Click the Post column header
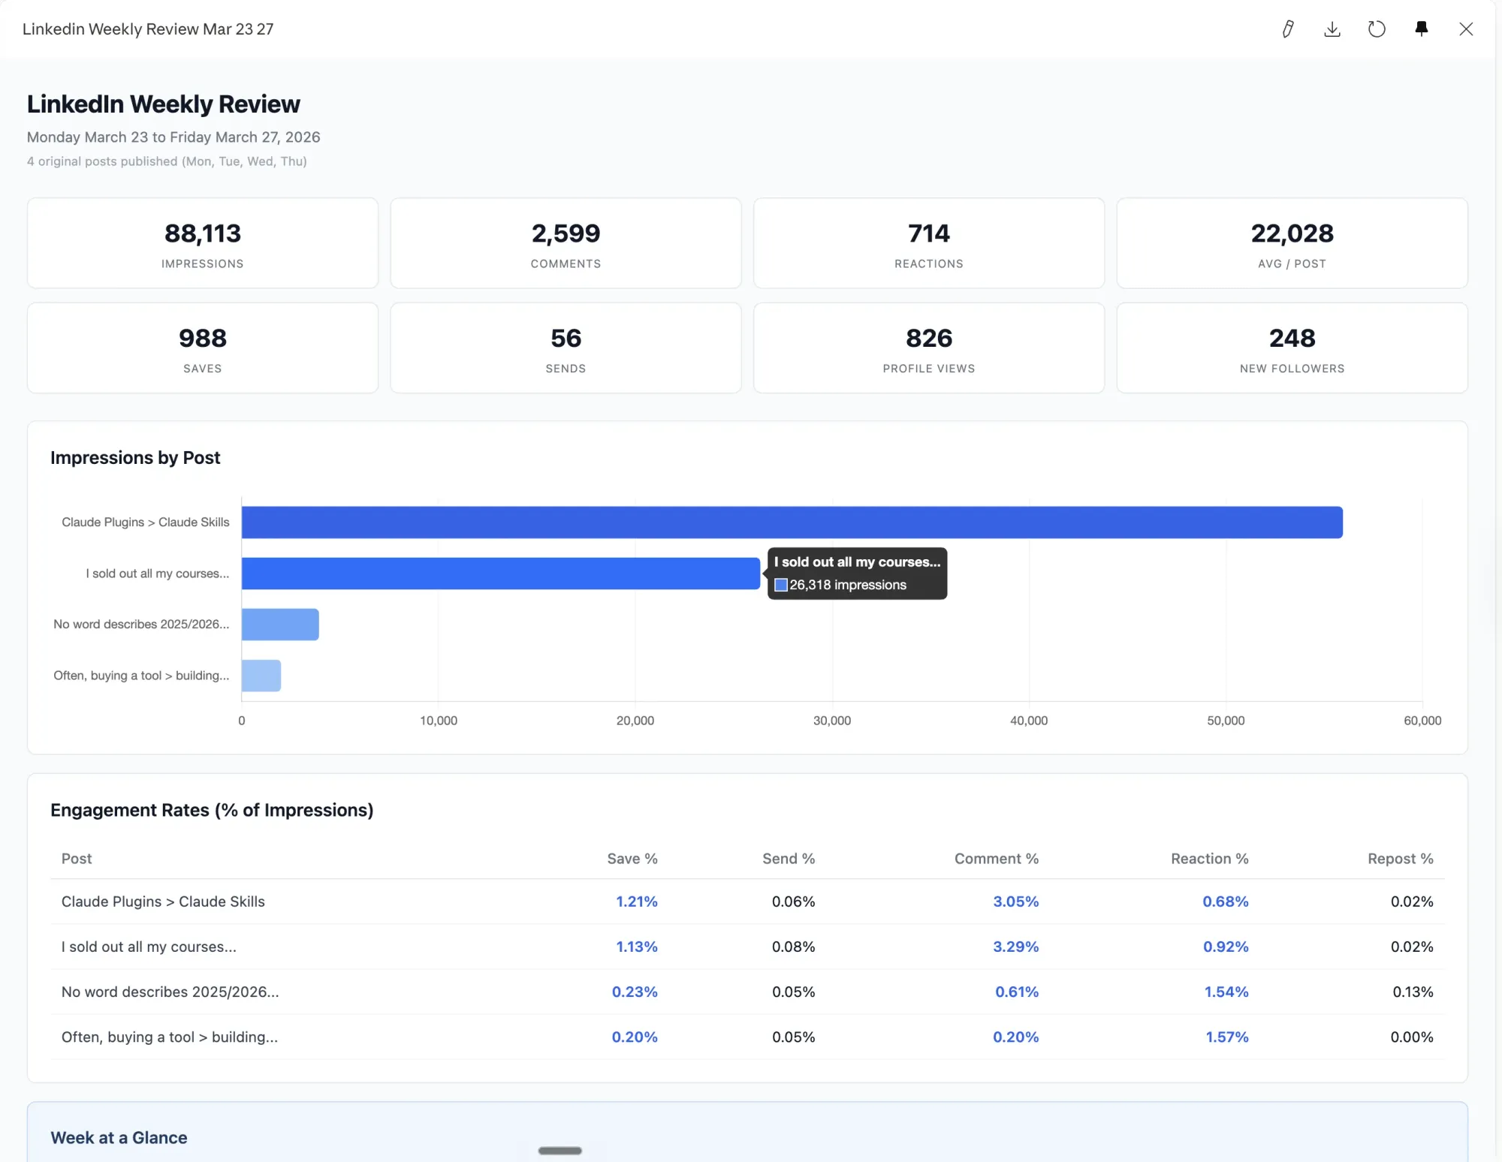This screenshot has width=1502, height=1162. click(x=77, y=859)
